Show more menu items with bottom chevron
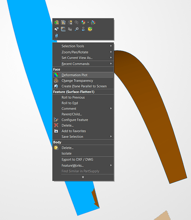The image size is (191, 220). click(x=83, y=177)
